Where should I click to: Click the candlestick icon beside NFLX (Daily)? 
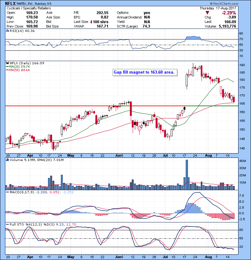7,63
